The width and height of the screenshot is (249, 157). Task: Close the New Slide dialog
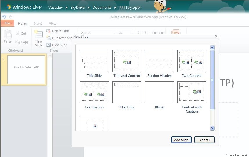pyautogui.click(x=216, y=36)
